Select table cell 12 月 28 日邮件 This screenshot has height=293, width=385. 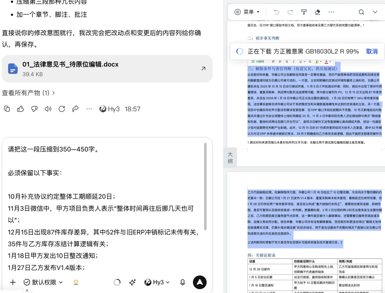tap(270, 269)
